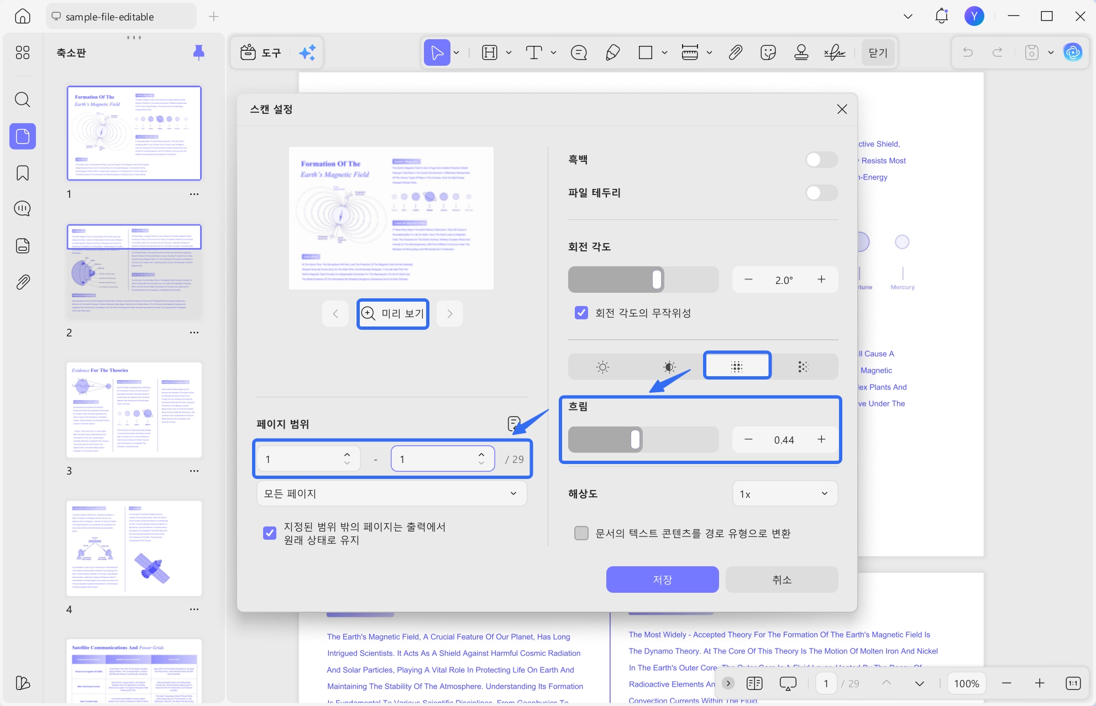Select the cursor selection tool
This screenshot has height=706, width=1096.
click(437, 52)
